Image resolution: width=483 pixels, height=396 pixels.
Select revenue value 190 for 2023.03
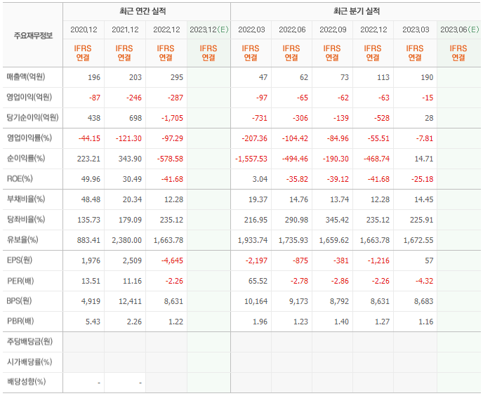tap(427, 77)
